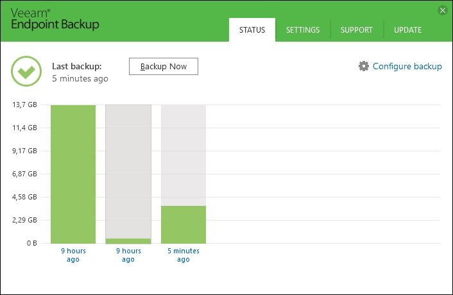Click the small green segment of second bar
This screenshot has width=453, height=295.
(128, 241)
